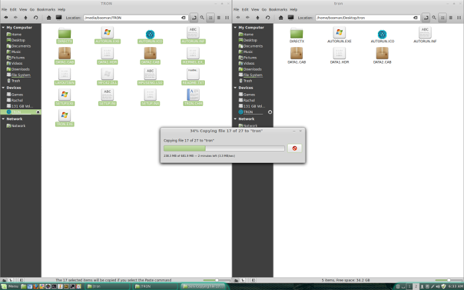Eject TRON device in left window sidebar

pyautogui.click(x=38, y=112)
